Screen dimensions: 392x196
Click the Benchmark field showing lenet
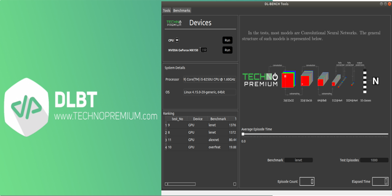point(298,160)
